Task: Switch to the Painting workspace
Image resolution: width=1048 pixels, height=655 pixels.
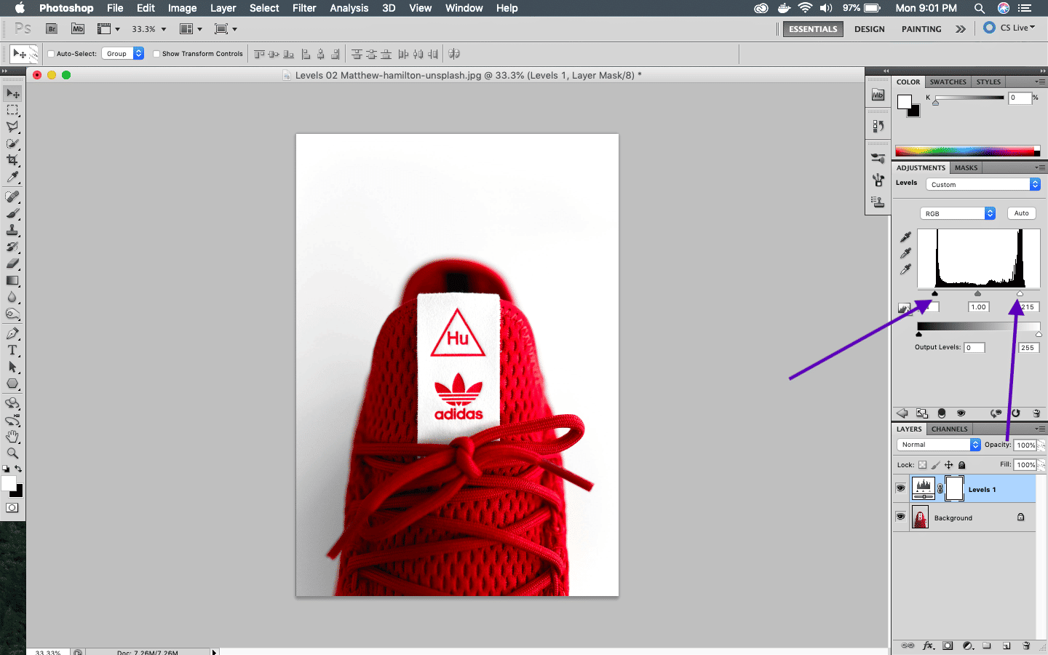Action: click(x=921, y=29)
